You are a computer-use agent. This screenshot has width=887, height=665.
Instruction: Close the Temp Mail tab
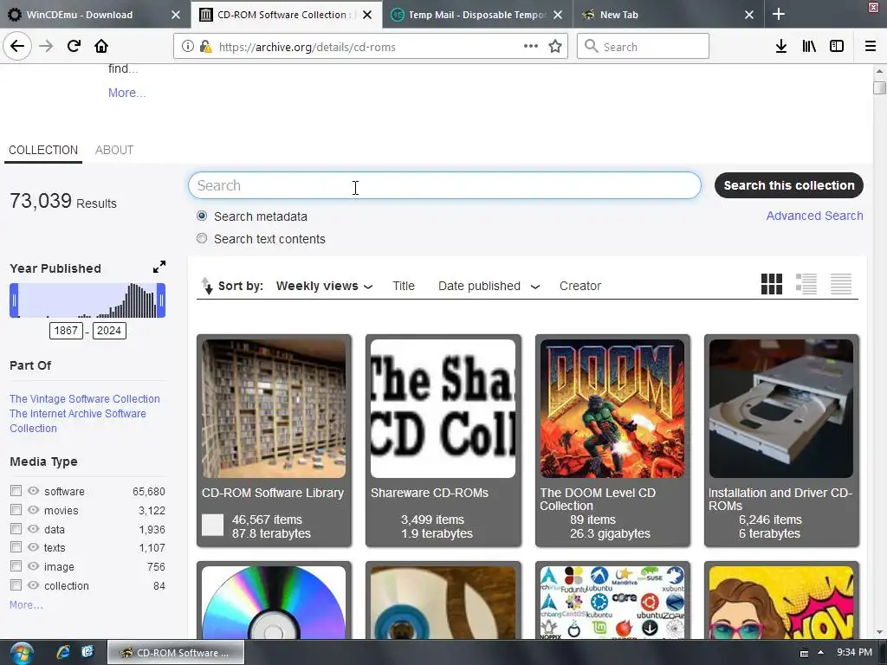pyautogui.click(x=558, y=15)
